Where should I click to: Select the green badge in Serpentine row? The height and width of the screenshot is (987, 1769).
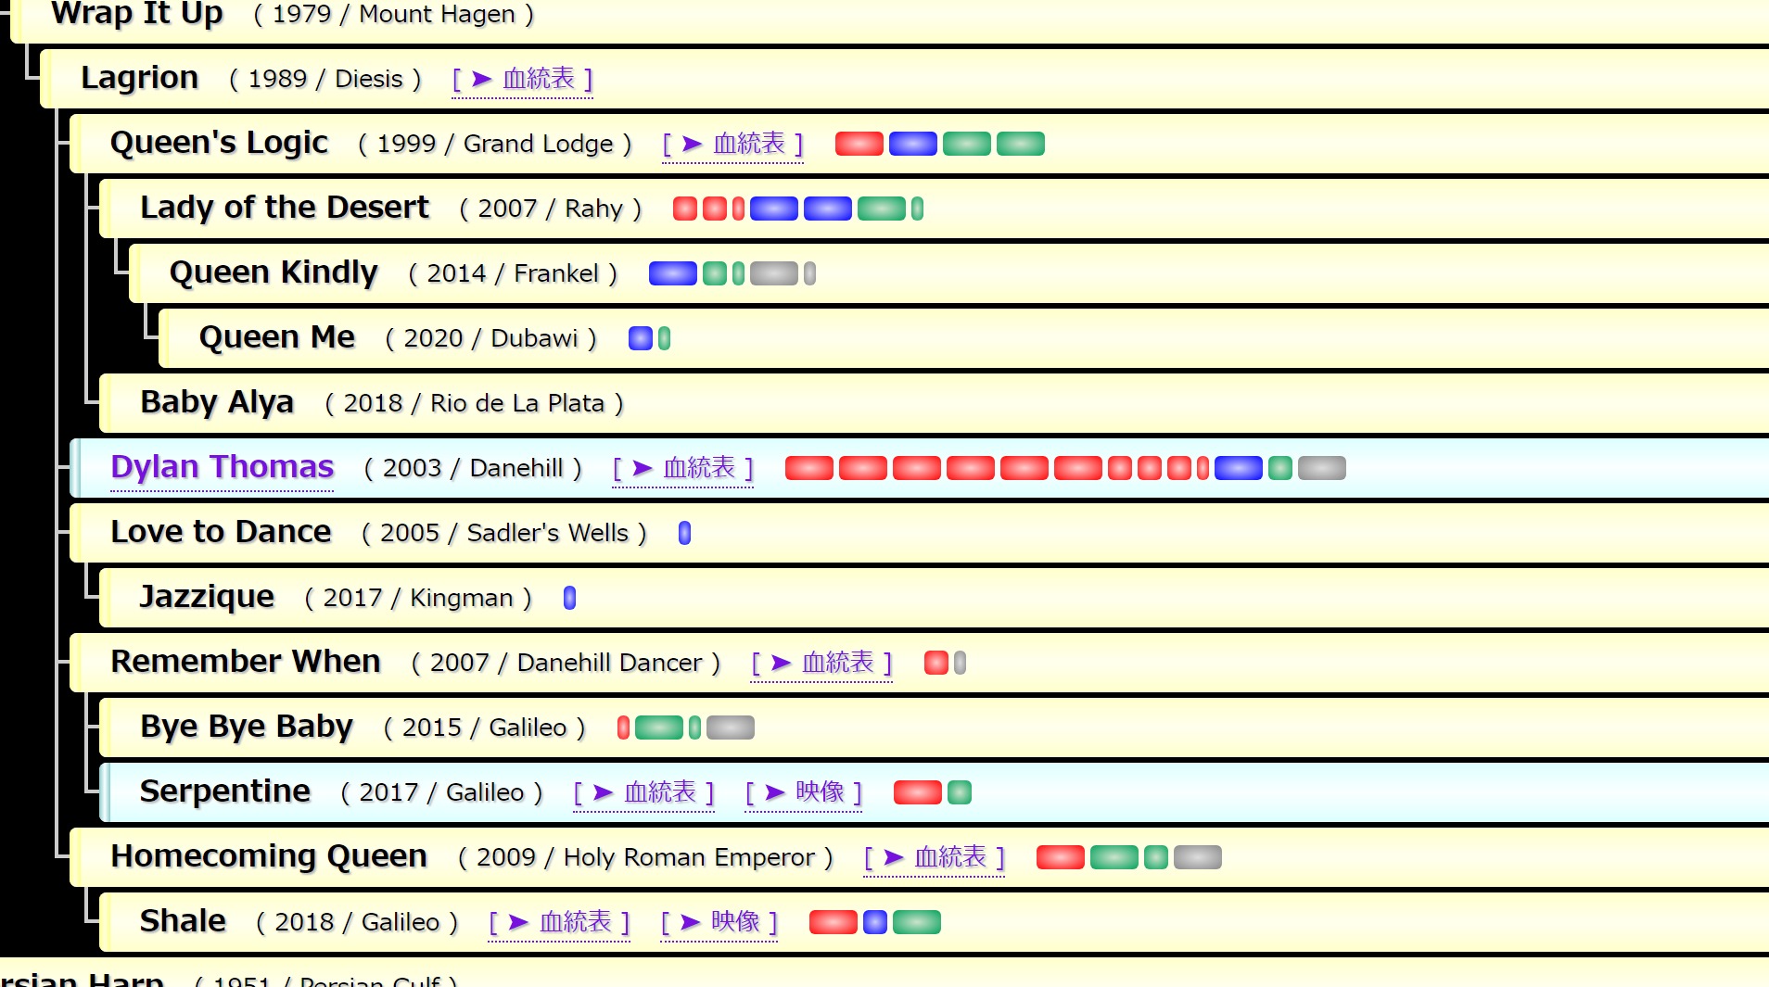point(960,793)
